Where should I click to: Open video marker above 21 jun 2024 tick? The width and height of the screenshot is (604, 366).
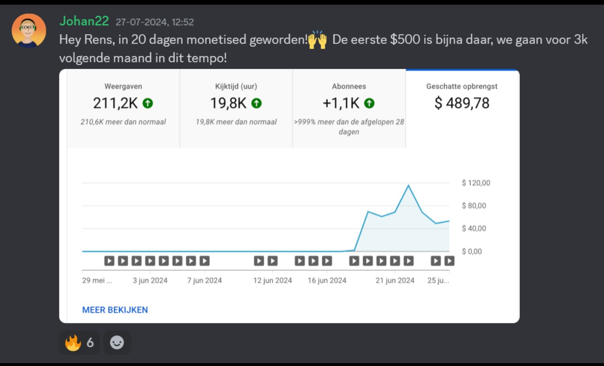coord(395,261)
